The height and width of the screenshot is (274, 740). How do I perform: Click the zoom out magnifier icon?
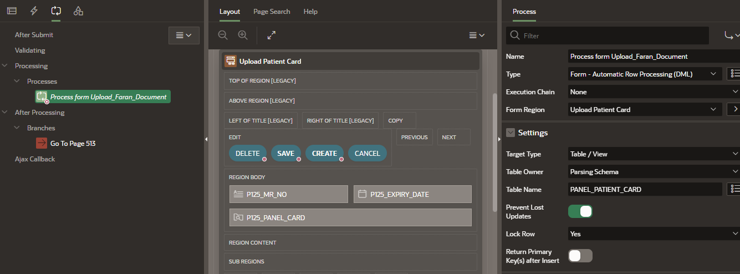click(x=223, y=35)
